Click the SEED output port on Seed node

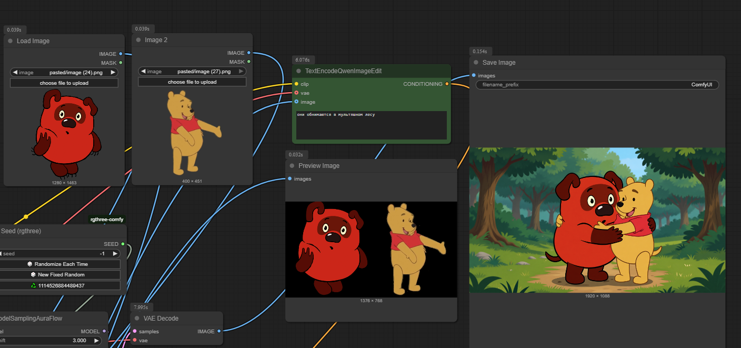pos(123,244)
